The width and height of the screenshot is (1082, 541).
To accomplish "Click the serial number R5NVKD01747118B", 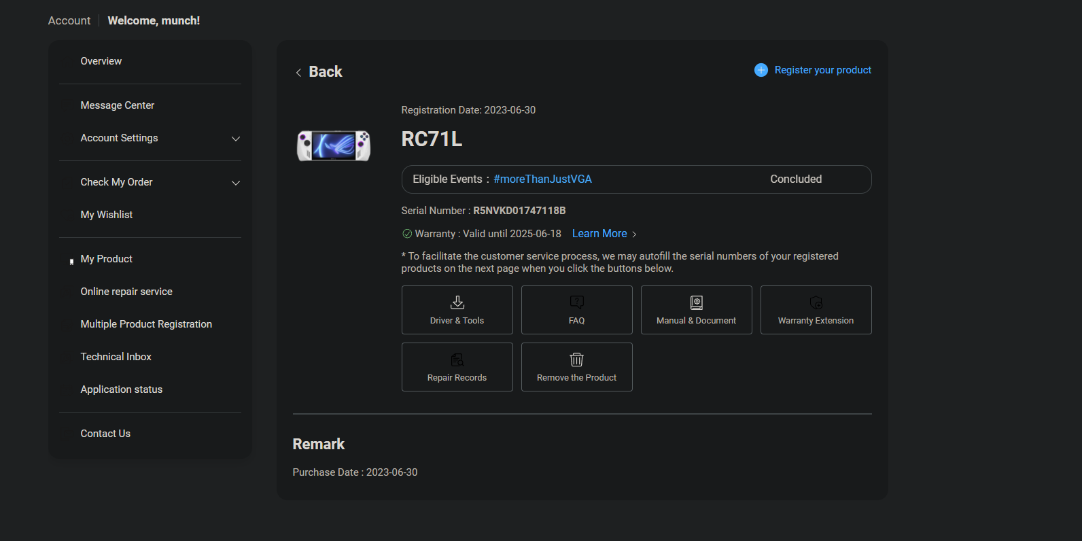I will point(519,211).
